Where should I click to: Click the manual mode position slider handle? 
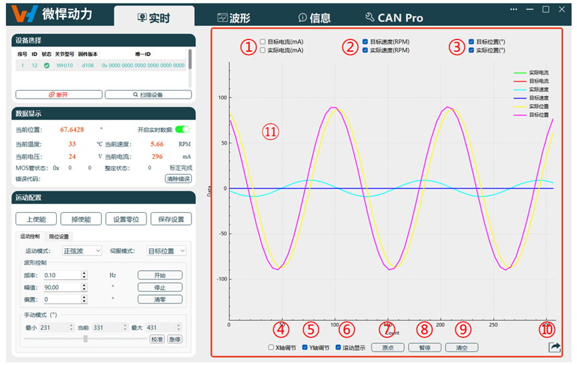tap(85, 339)
